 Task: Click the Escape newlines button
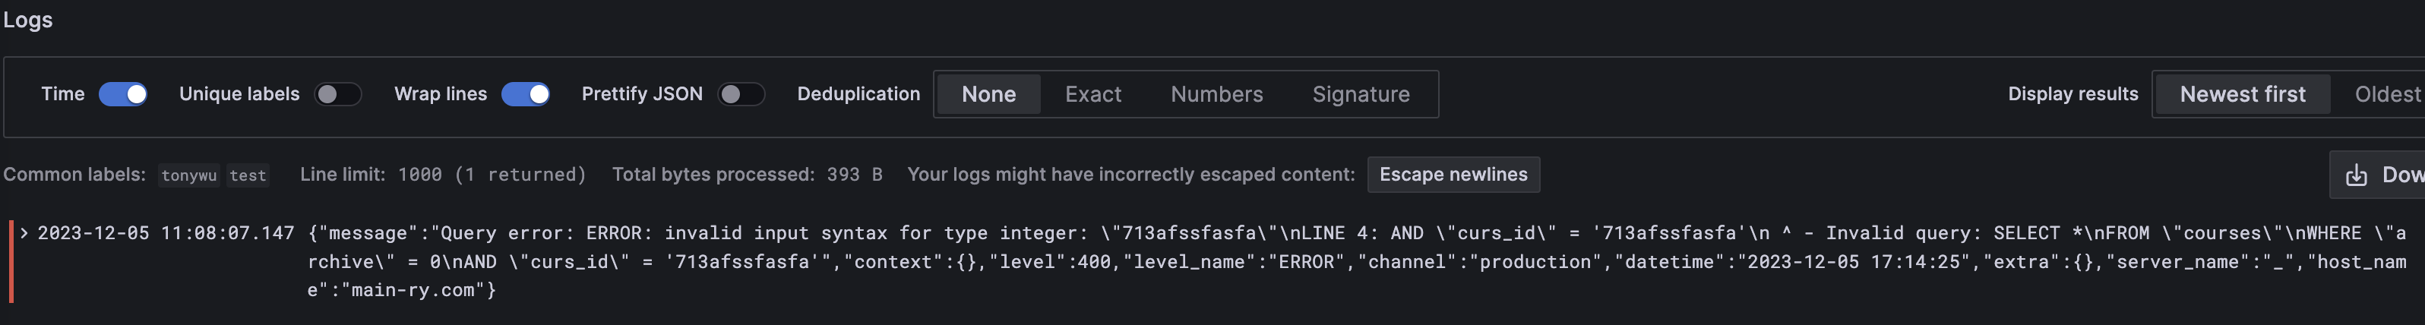(x=1453, y=175)
